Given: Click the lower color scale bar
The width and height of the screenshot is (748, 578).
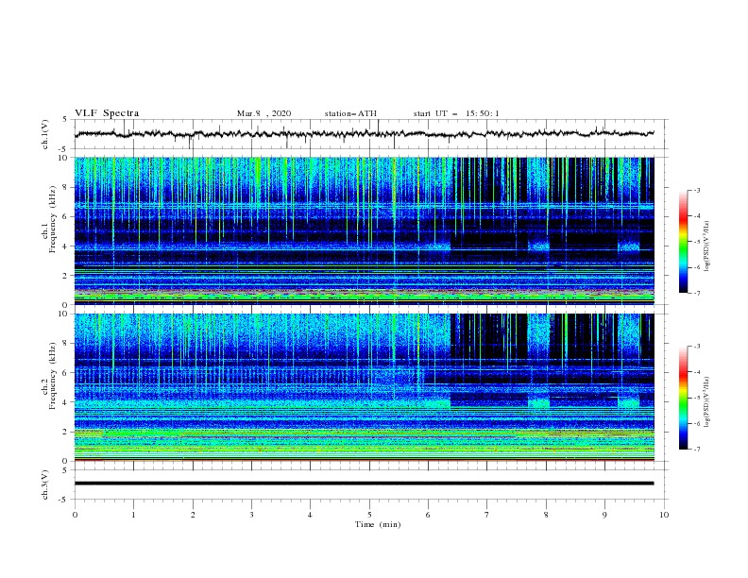Looking at the screenshot, I should pyautogui.click(x=684, y=398).
